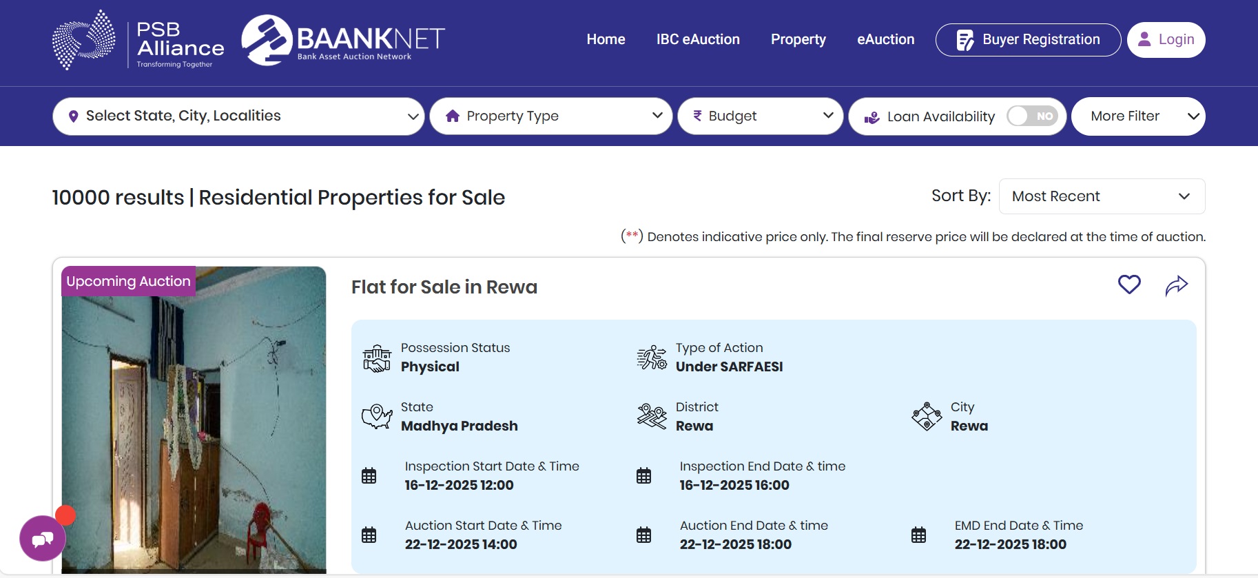
Task: Open the chat bubble widget
Action: (x=43, y=539)
